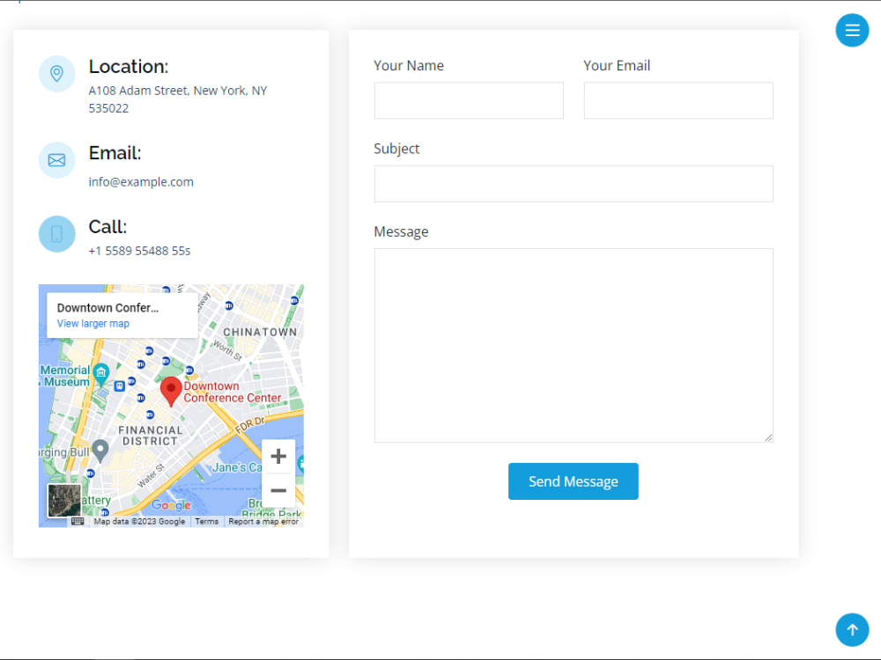Click the Send Message button
The height and width of the screenshot is (660, 881).
pyautogui.click(x=574, y=481)
